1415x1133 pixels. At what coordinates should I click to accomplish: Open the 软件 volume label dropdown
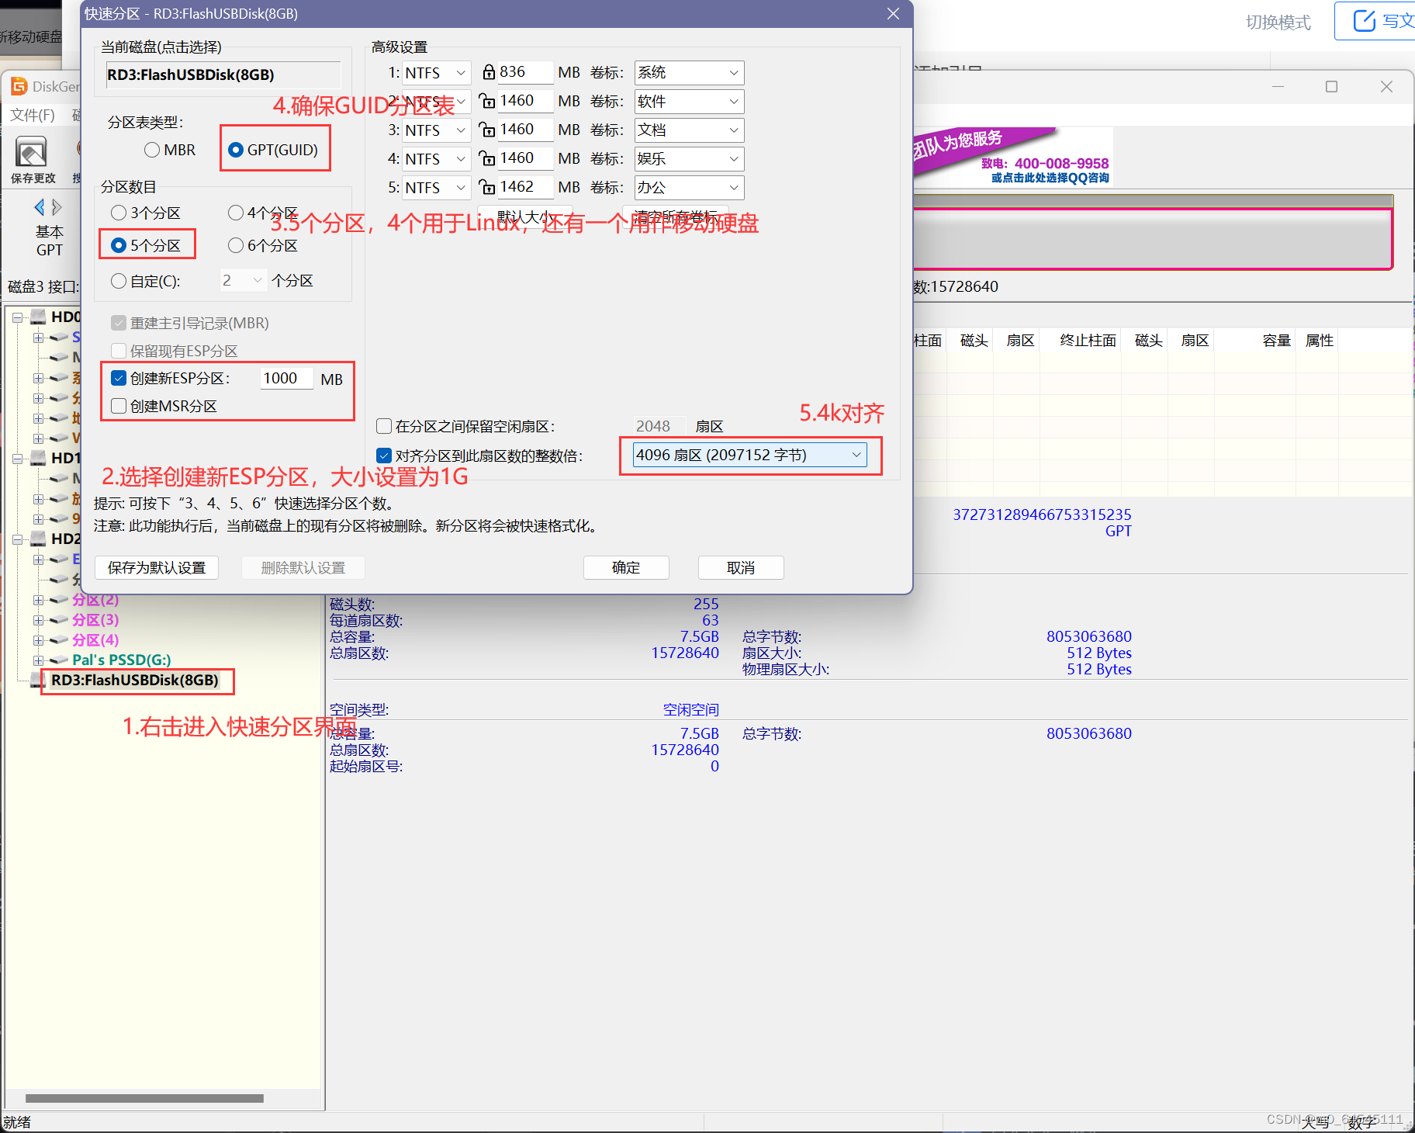pos(689,102)
